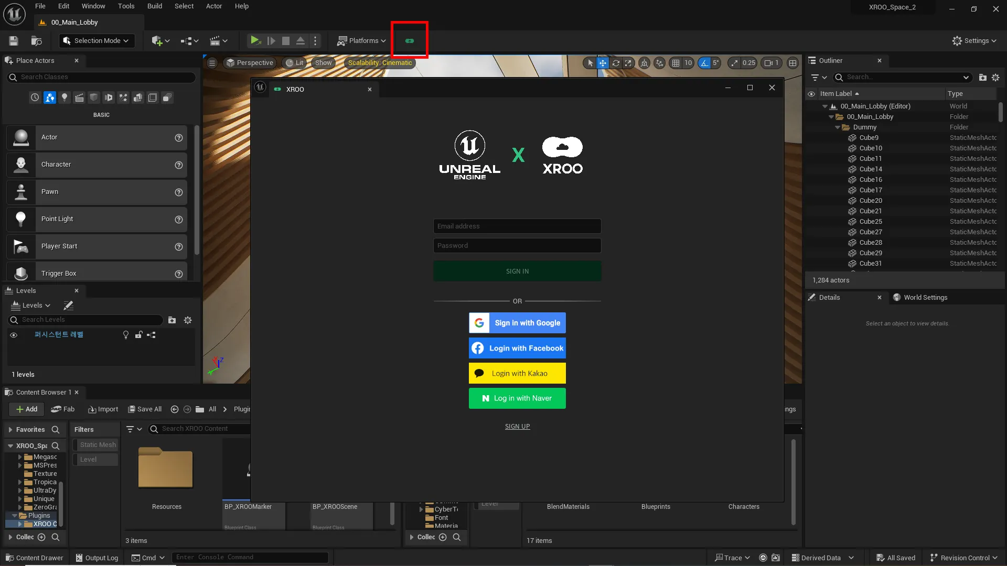Open the Build menu
Screen dimensions: 1007x566
coord(154,6)
